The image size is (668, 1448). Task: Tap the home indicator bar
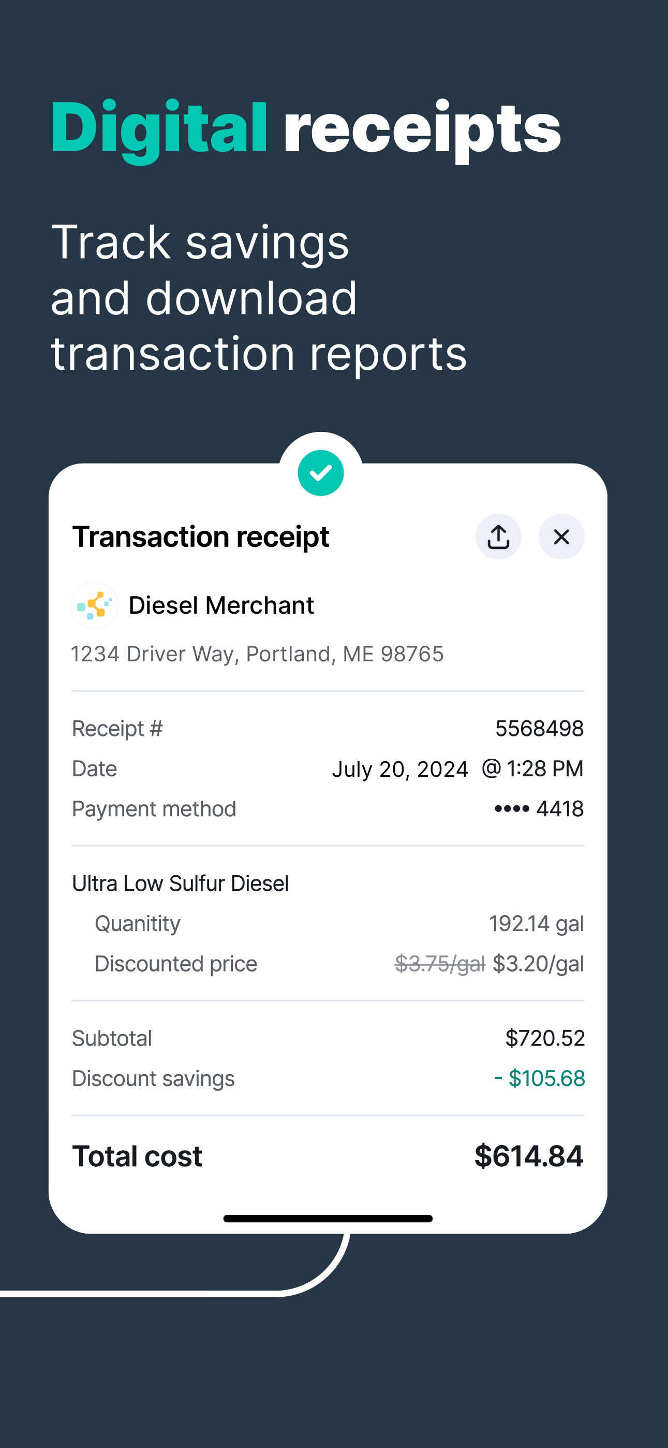click(x=328, y=1219)
